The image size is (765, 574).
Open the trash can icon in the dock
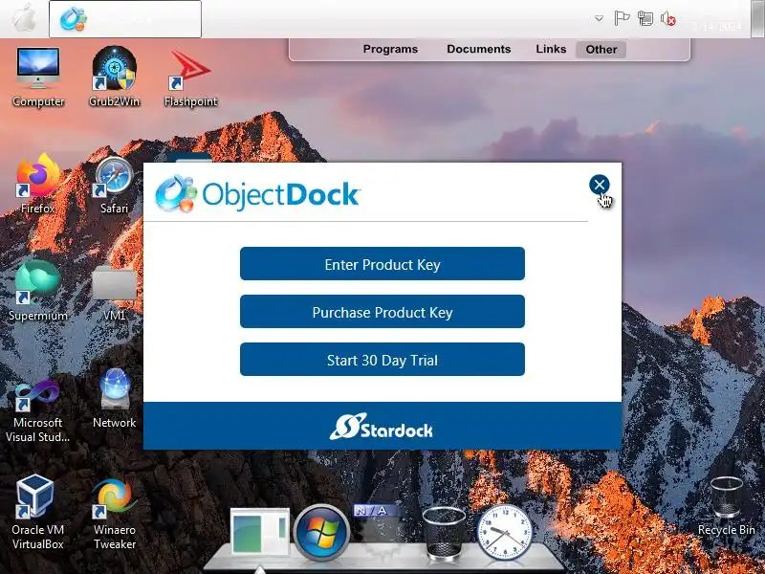(444, 533)
